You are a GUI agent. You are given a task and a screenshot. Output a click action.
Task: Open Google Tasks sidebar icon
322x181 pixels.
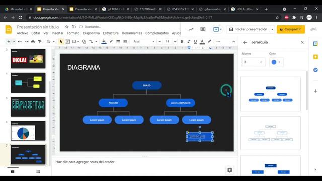click(315, 70)
